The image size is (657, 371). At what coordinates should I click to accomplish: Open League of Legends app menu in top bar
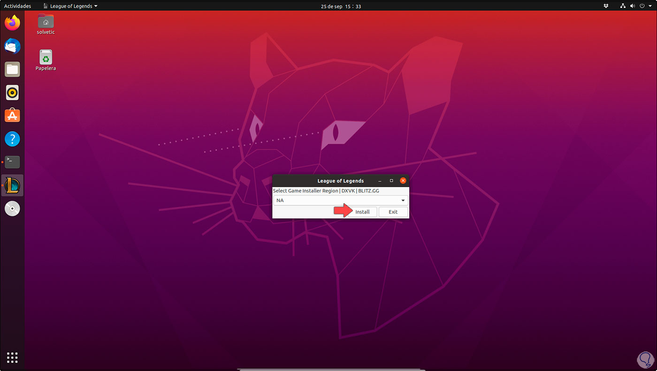point(70,6)
